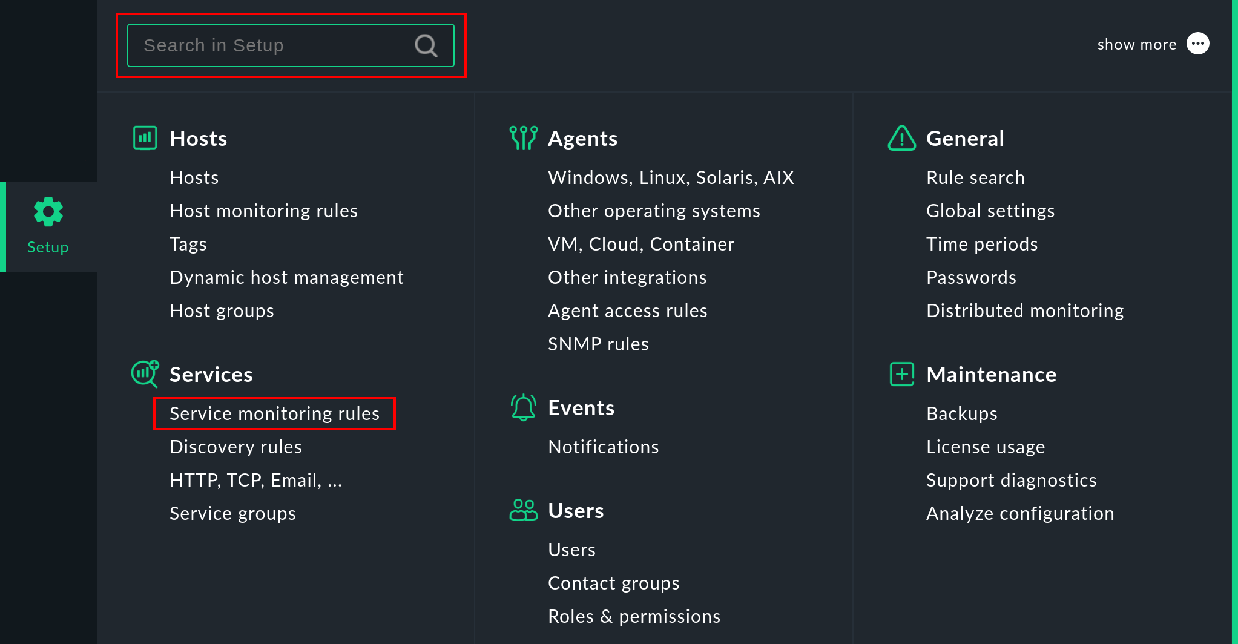The width and height of the screenshot is (1238, 644).
Task: Click the Users section icon
Action: [x=522, y=510]
